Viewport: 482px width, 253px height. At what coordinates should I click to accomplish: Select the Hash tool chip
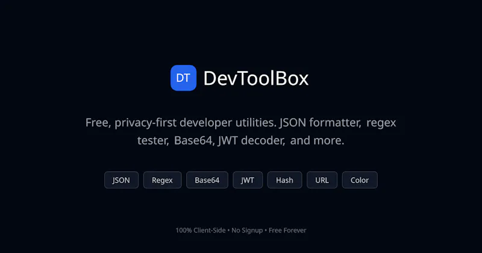284,180
